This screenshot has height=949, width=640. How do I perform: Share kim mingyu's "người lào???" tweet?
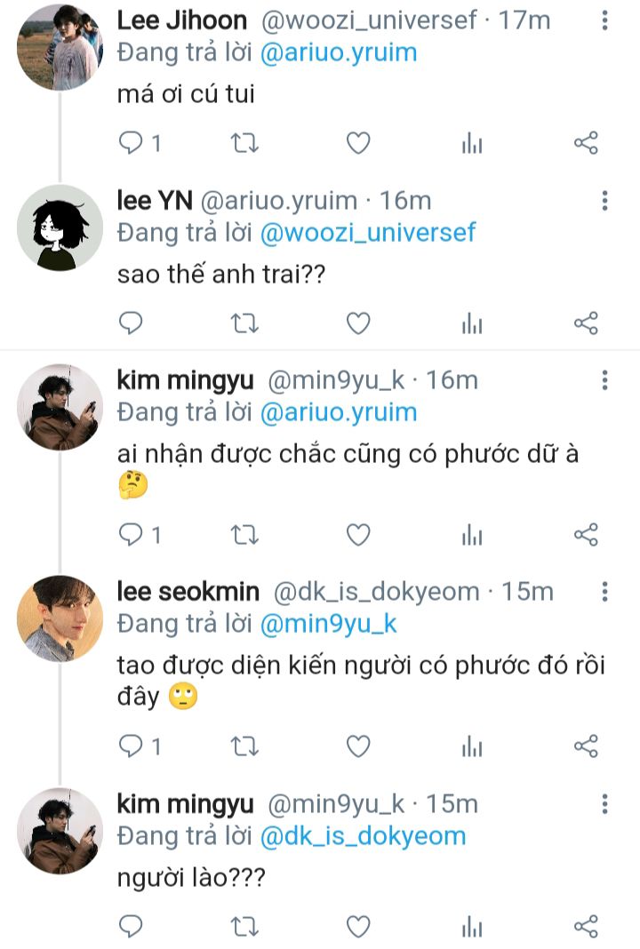pos(586,927)
